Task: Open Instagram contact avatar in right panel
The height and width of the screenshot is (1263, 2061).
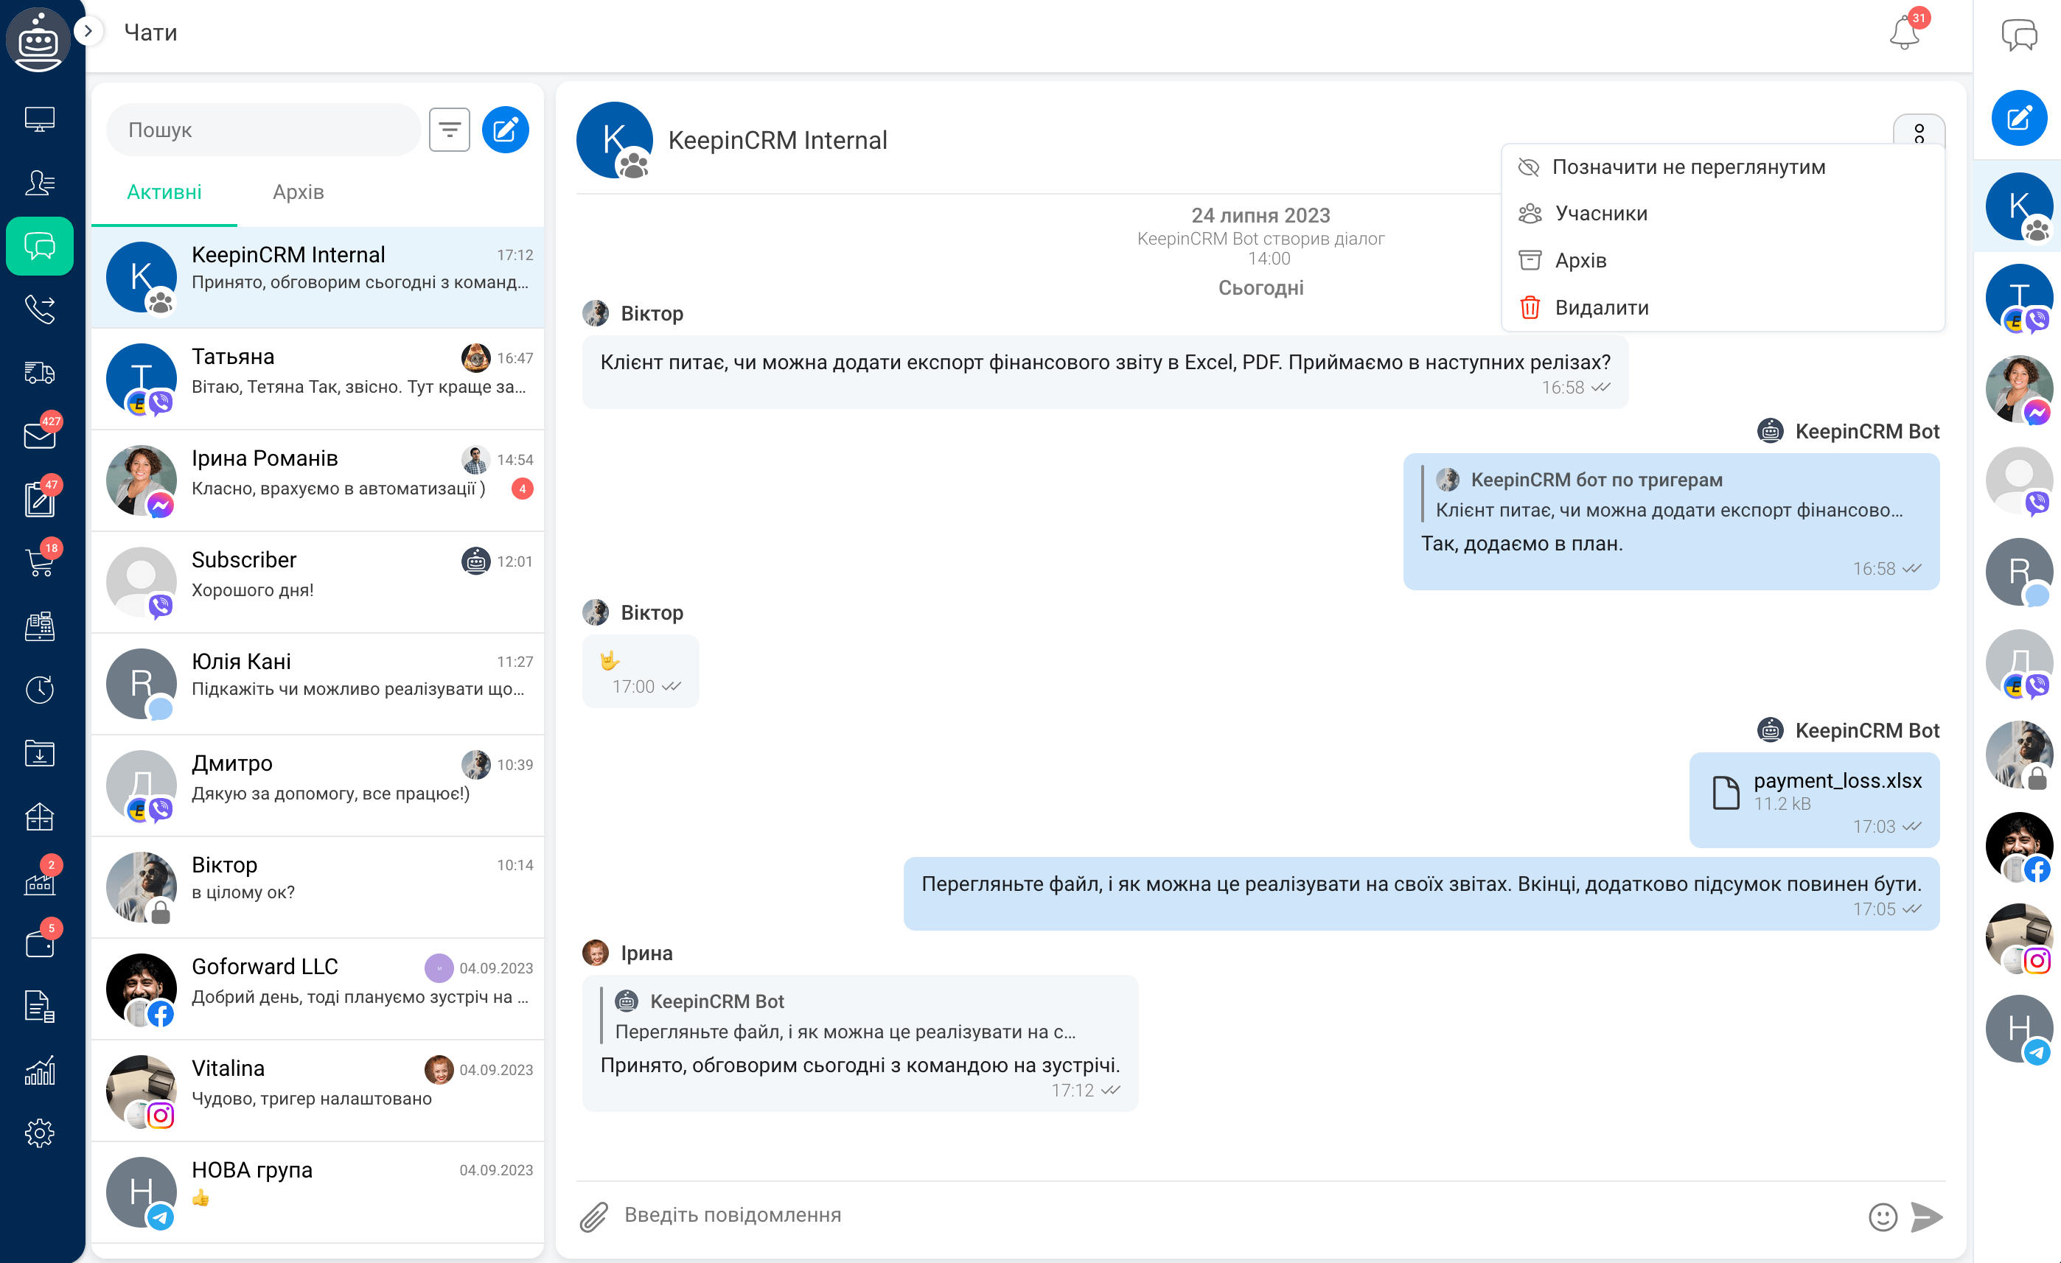Action: tap(2019, 937)
